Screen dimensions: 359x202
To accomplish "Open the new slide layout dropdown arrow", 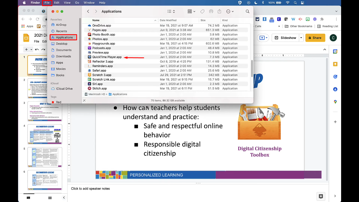I will coord(31,50).
